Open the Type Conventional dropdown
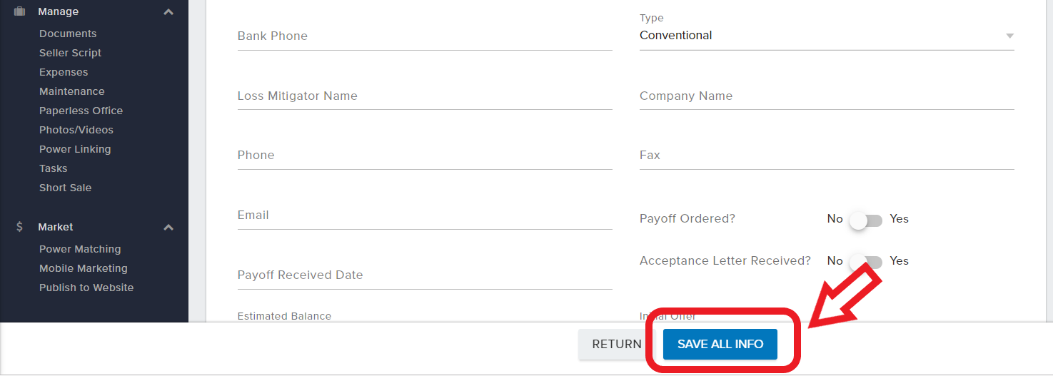The width and height of the screenshot is (1053, 376). [827, 36]
